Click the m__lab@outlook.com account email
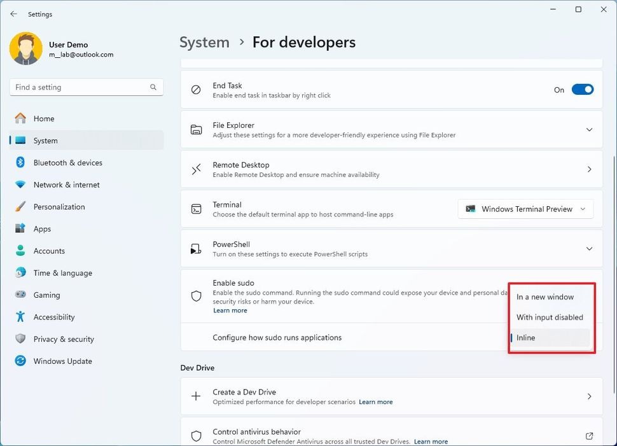The height and width of the screenshot is (446, 617). (81, 55)
